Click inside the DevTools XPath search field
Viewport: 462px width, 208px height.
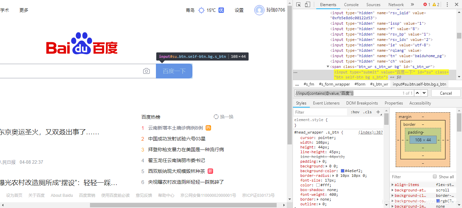coord(338,93)
